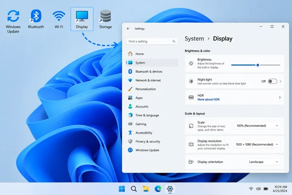Select System in Settings sidebar

click(152, 62)
